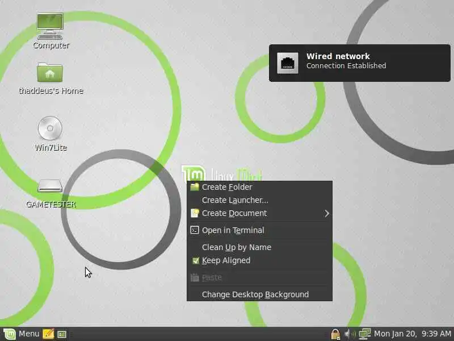Select Clean Up by Name

259,247
